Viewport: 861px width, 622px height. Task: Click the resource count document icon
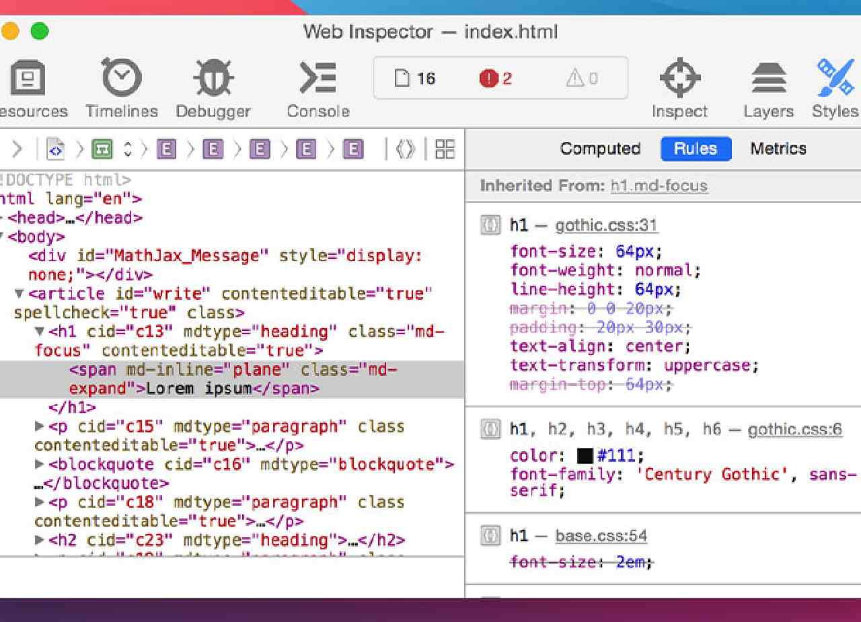coord(402,79)
